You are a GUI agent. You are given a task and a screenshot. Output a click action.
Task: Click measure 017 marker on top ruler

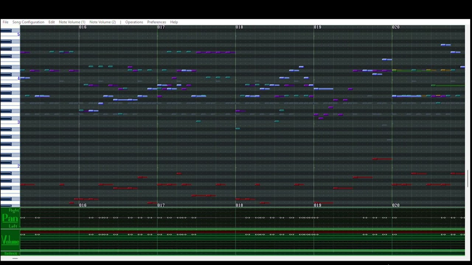point(161,27)
